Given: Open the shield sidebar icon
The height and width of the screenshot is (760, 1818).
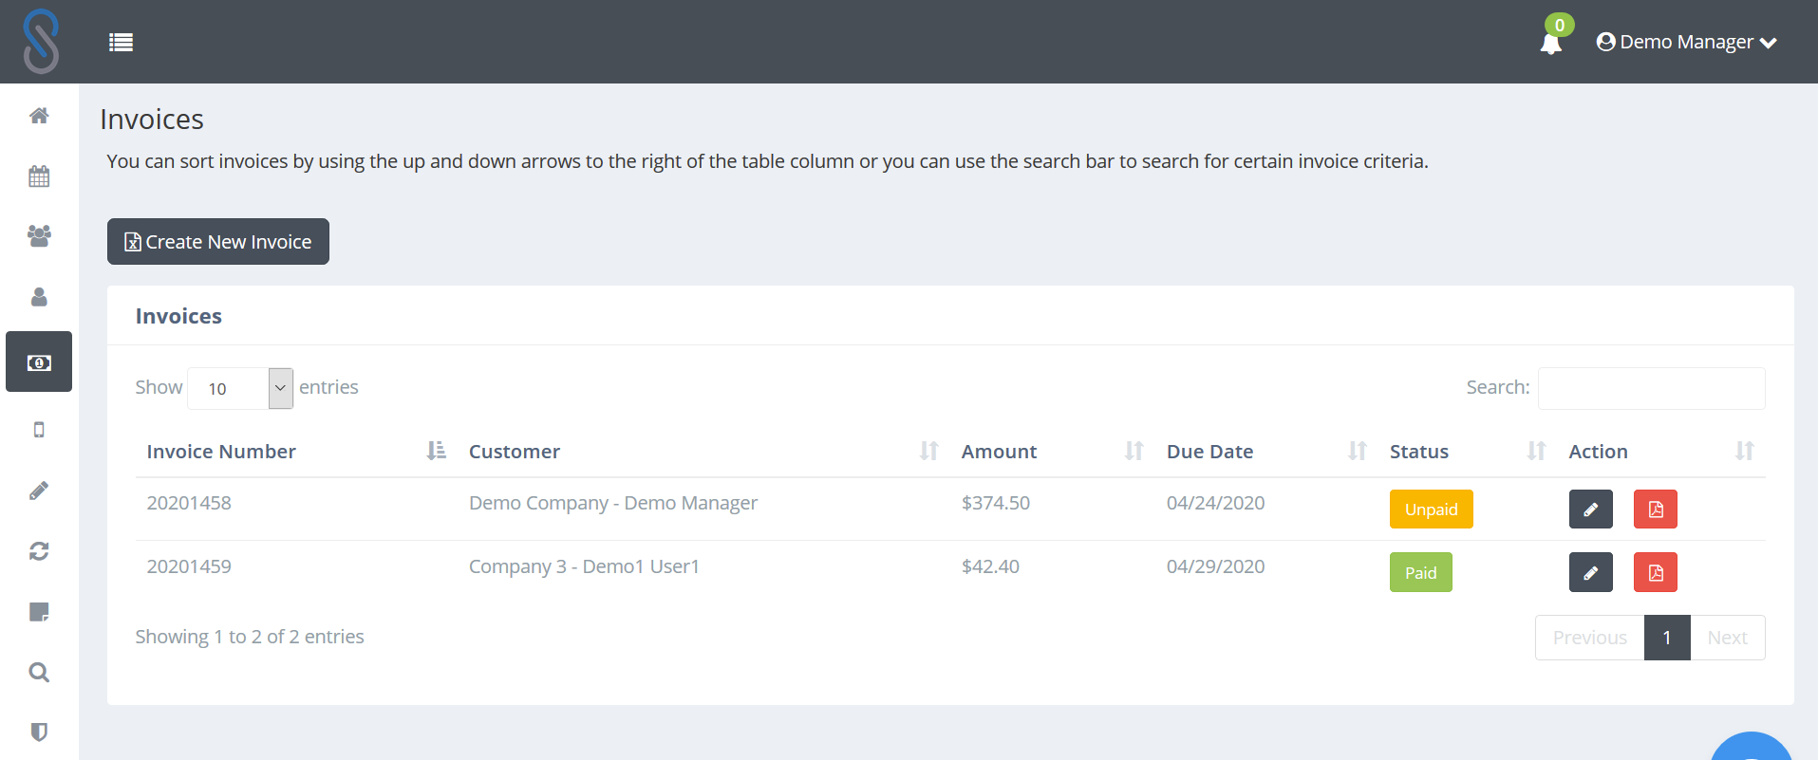Looking at the screenshot, I should pos(39,732).
